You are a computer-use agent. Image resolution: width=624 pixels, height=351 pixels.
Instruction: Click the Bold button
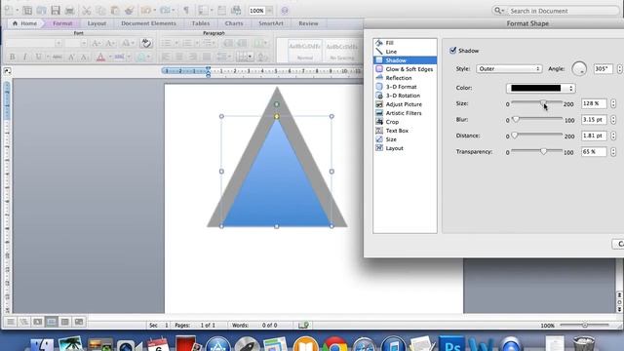12,57
